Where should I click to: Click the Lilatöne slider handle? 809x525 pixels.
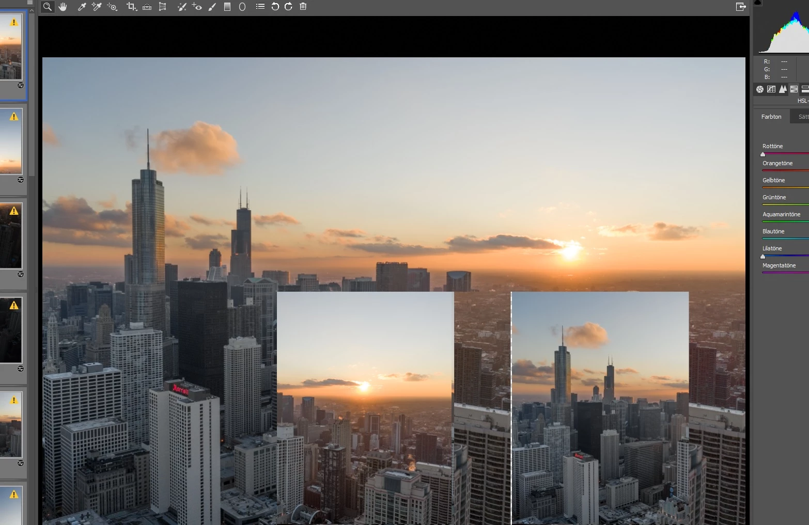[763, 256]
